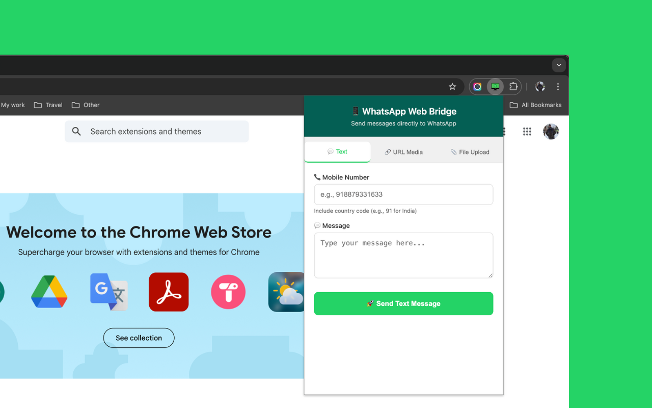The width and height of the screenshot is (652, 408).
Task: Open the Google apps grid
Action: tap(527, 131)
